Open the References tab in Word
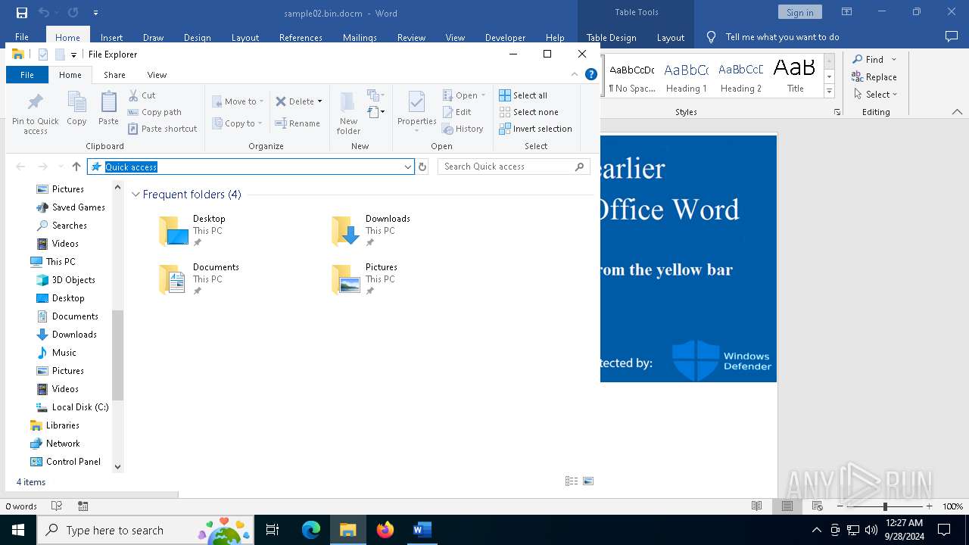This screenshot has height=545, width=969. (301, 37)
